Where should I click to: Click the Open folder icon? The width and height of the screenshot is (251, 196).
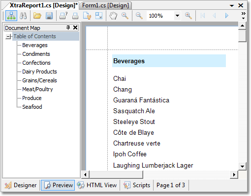pos(37,16)
